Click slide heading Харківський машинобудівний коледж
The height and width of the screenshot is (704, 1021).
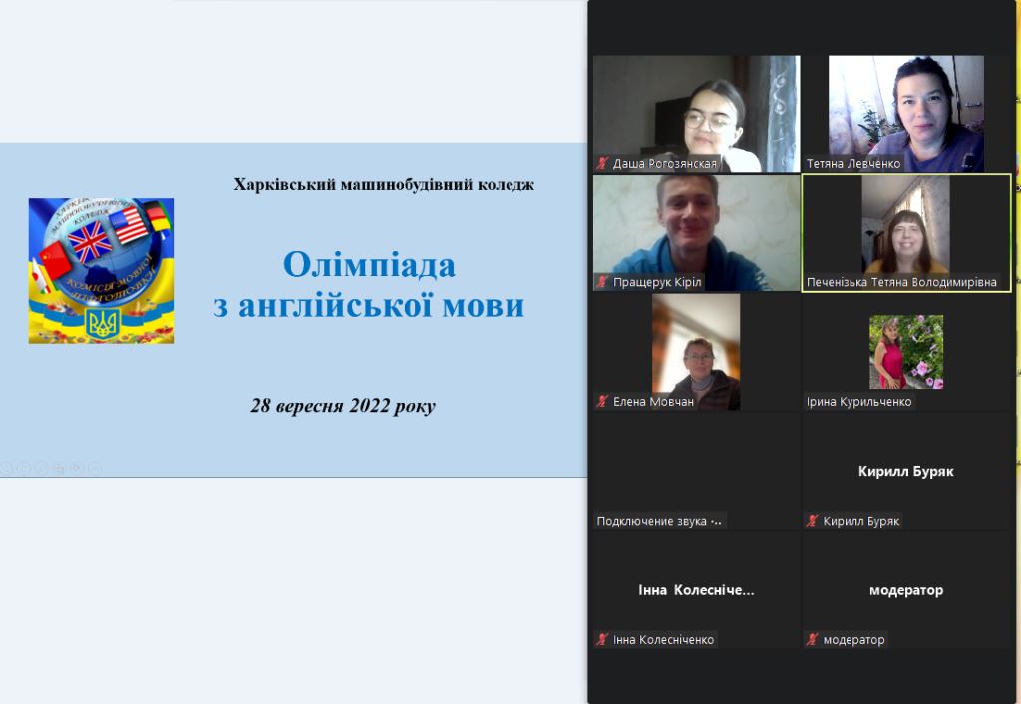point(384,184)
